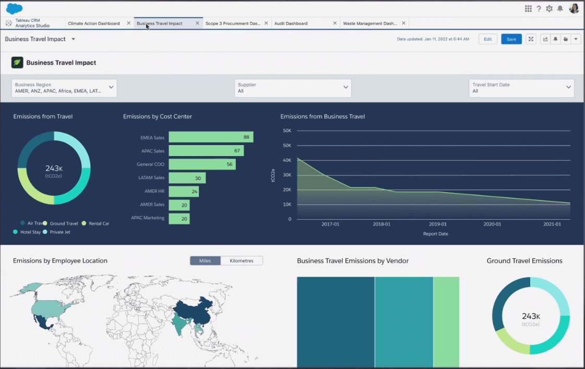Enter fullscreen presentation mode

pos(531,39)
